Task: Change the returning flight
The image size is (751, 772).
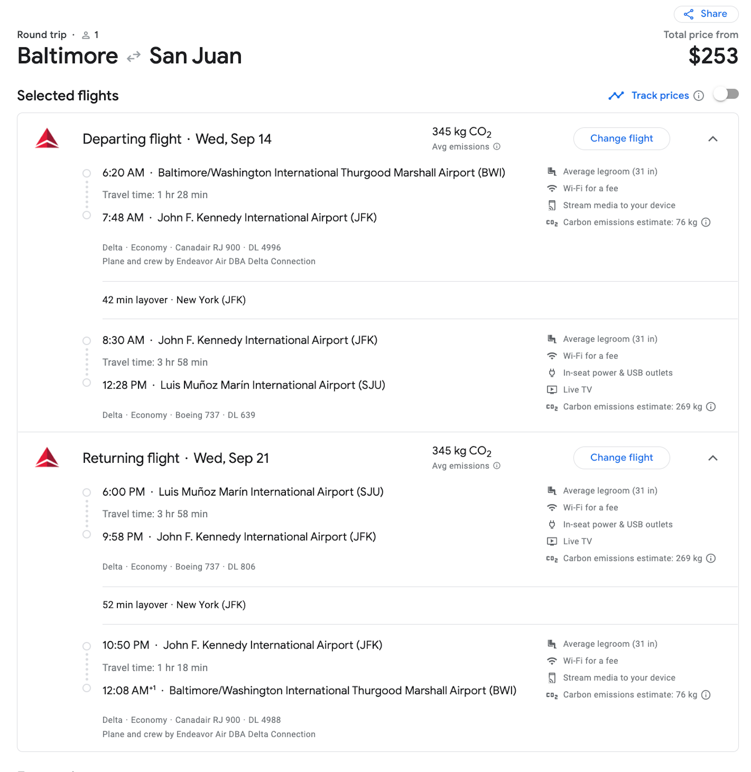Action: (x=621, y=458)
